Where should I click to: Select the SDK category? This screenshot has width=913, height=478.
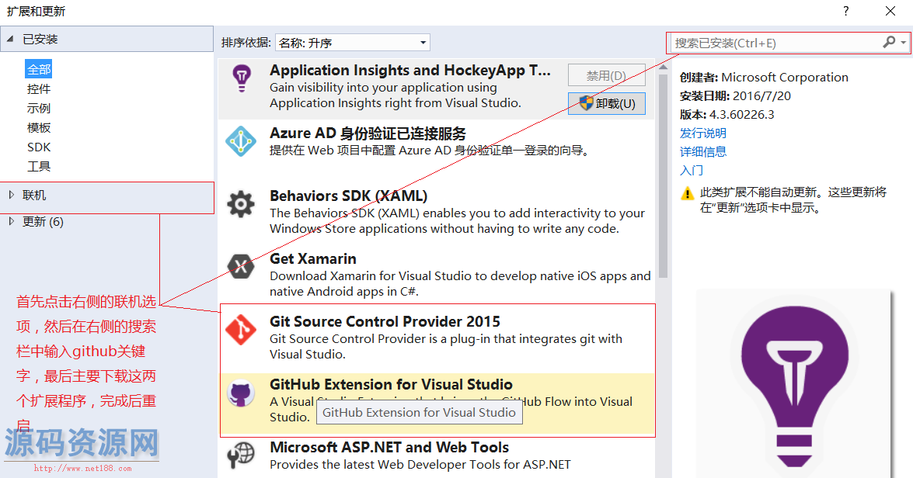tap(39, 147)
